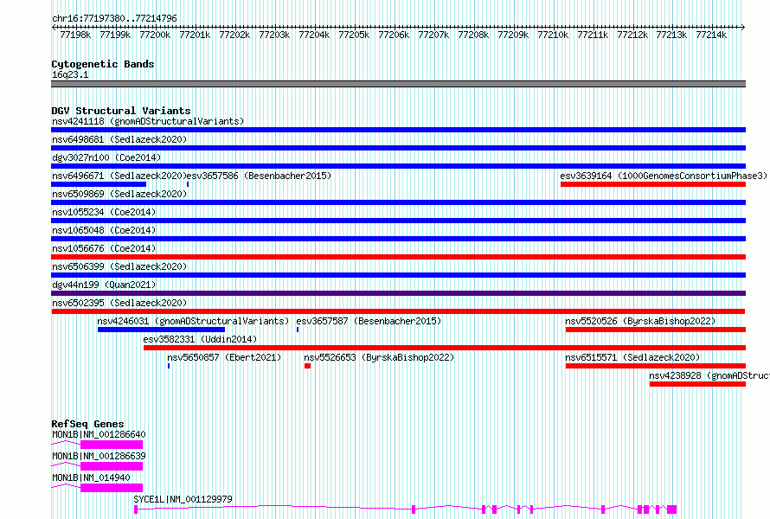Open dgv3027n100 (Coe2014) variant

(x=106, y=157)
